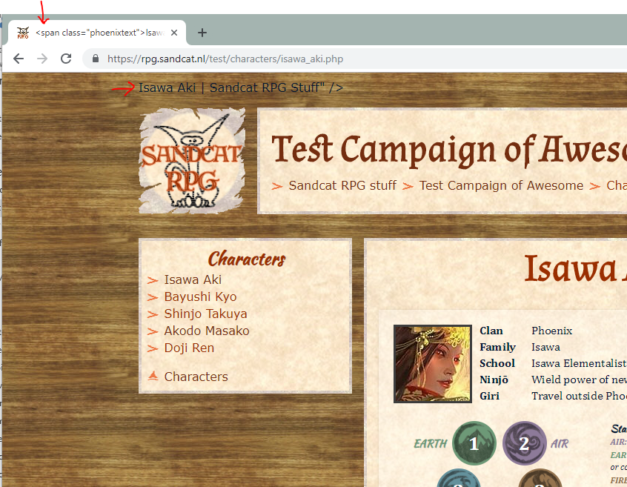Open Shinjo Takuya character page

tap(205, 314)
